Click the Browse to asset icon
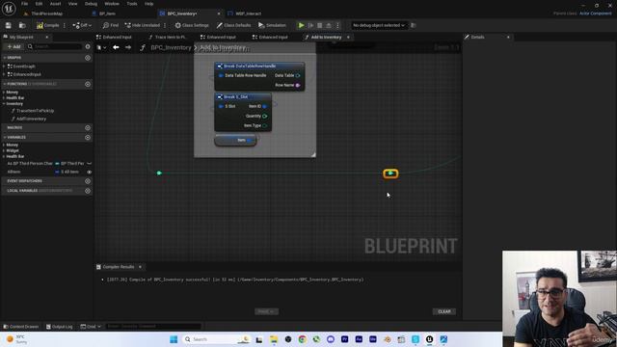The width and height of the screenshot is (617, 347). [22, 25]
